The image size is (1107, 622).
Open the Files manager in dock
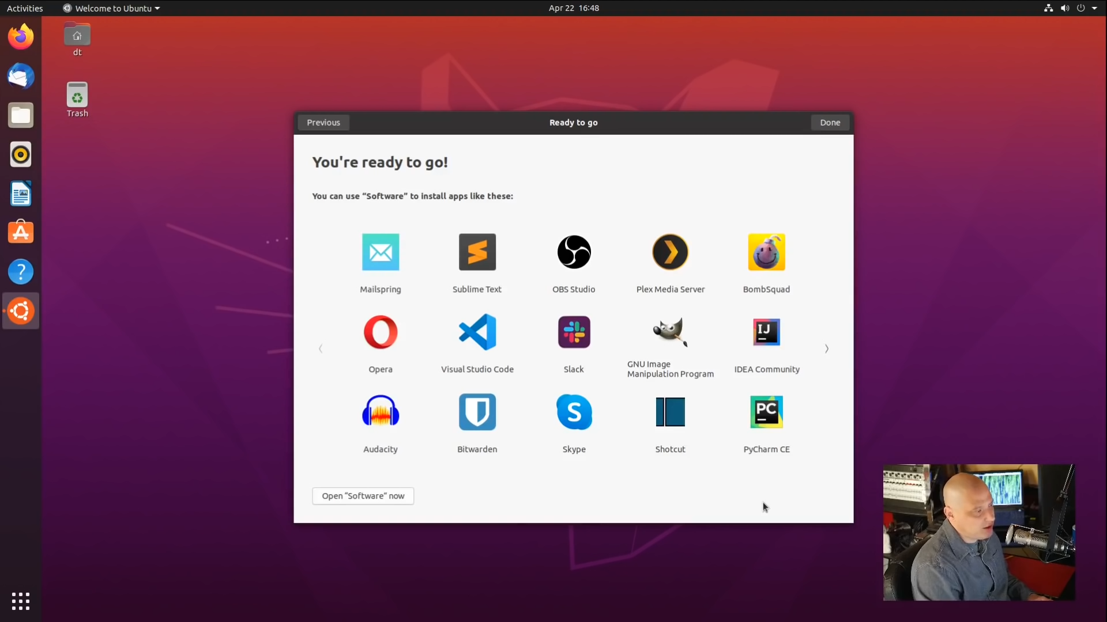(21, 115)
